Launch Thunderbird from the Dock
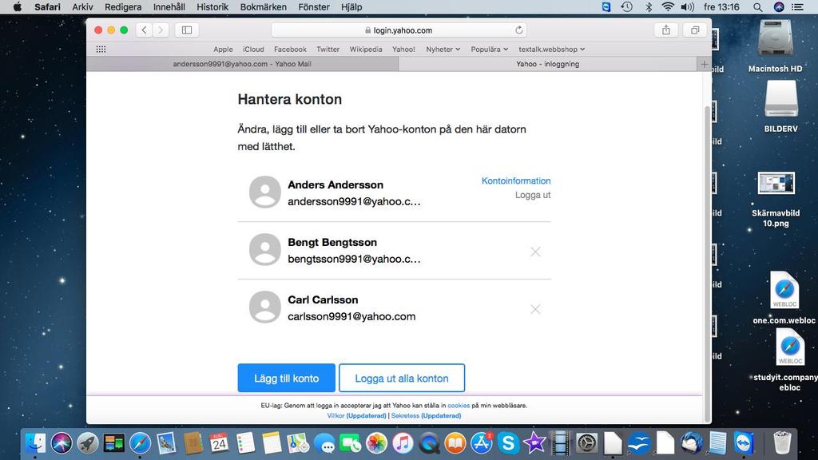 (x=692, y=443)
